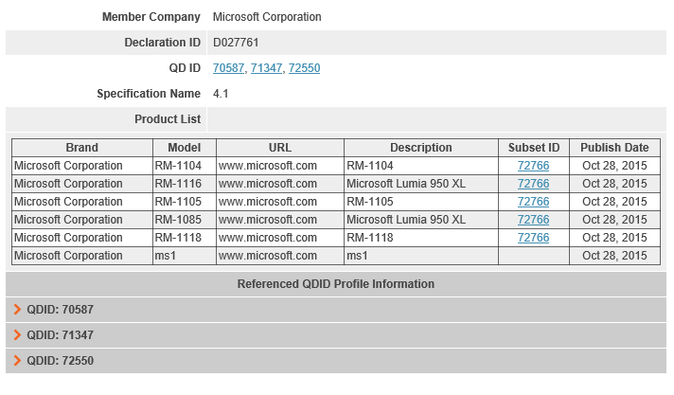Click www.microsoft.com URL in RM-1104 row
This screenshot has width=674, height=395.
tap(267, 166)
